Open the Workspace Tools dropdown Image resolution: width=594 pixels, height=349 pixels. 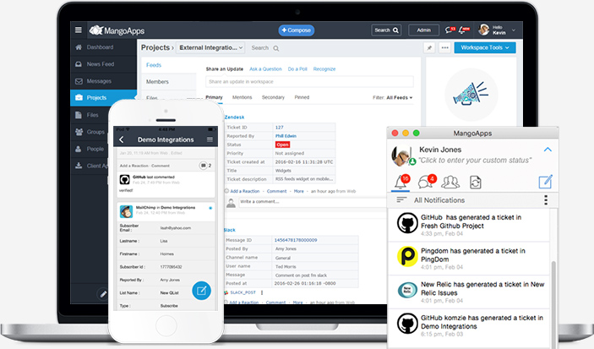click(x=485, y=48)
